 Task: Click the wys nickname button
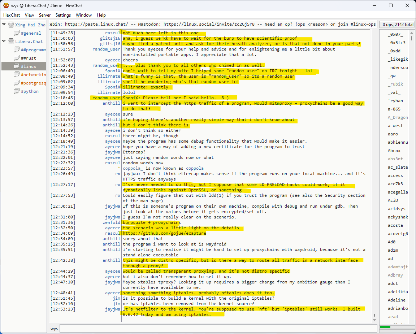pyautogui.click(x=54, y=329)
